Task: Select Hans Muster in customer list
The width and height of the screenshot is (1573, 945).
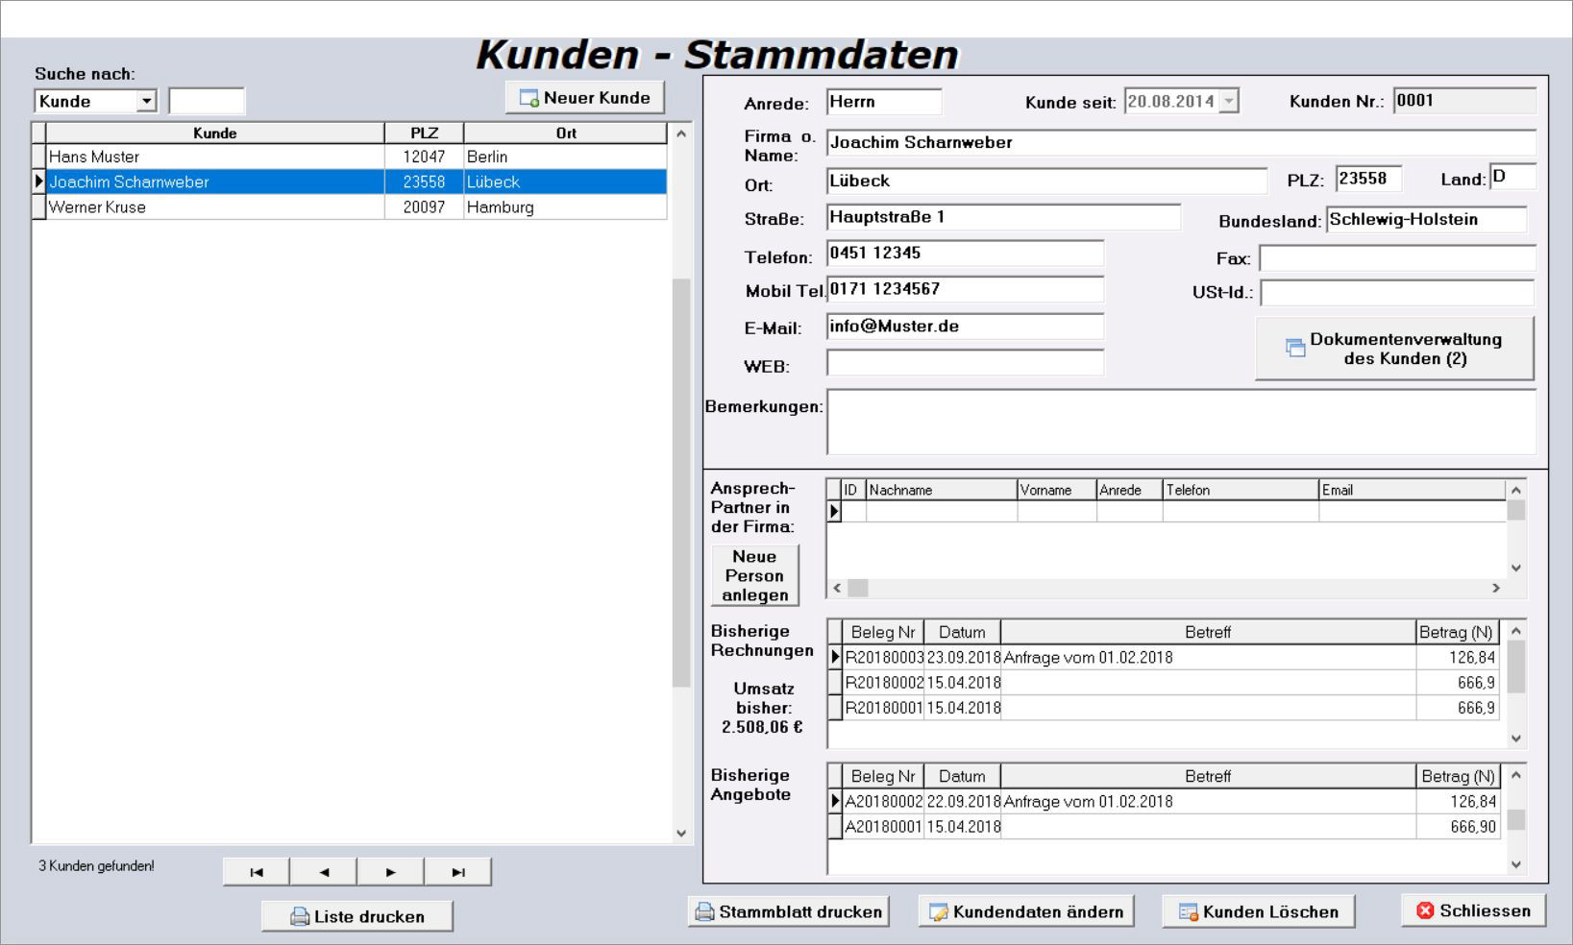Action: [94, 157]
